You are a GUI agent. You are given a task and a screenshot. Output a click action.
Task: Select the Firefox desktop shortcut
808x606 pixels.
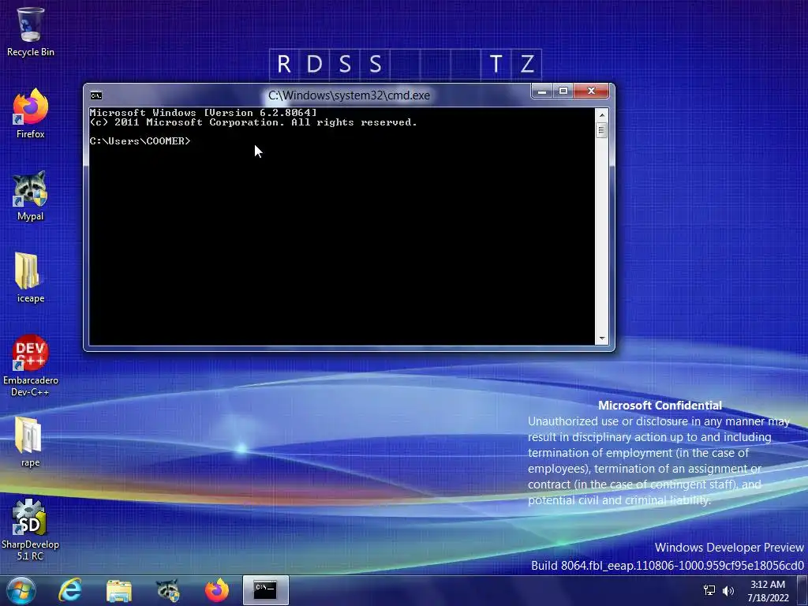coord(31,114)
